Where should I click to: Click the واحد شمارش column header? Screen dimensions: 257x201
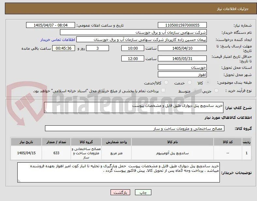116,142
